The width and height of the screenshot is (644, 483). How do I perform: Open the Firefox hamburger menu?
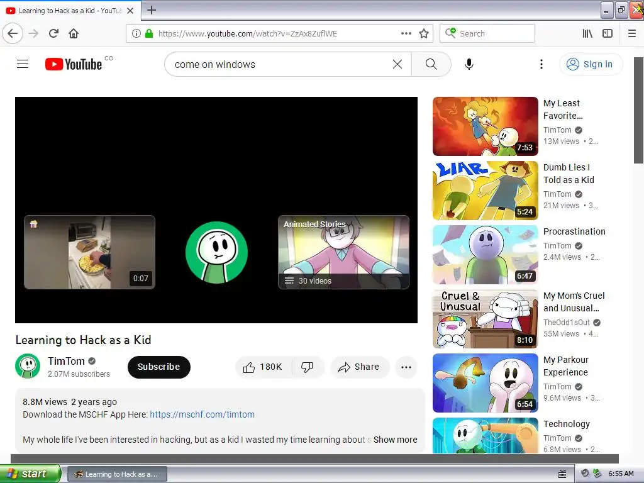pos(632,33)
